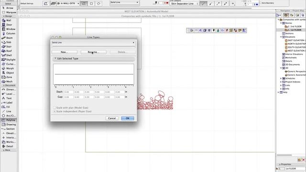Select 'Scale independent (Paper Size)' radio

coord(55,111)
